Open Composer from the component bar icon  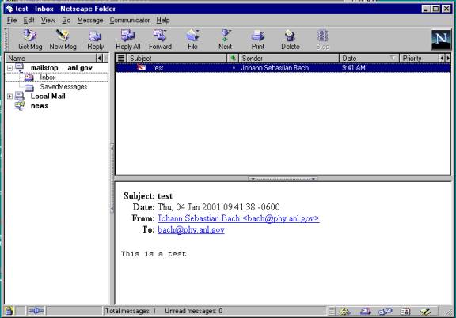(425, 312)
